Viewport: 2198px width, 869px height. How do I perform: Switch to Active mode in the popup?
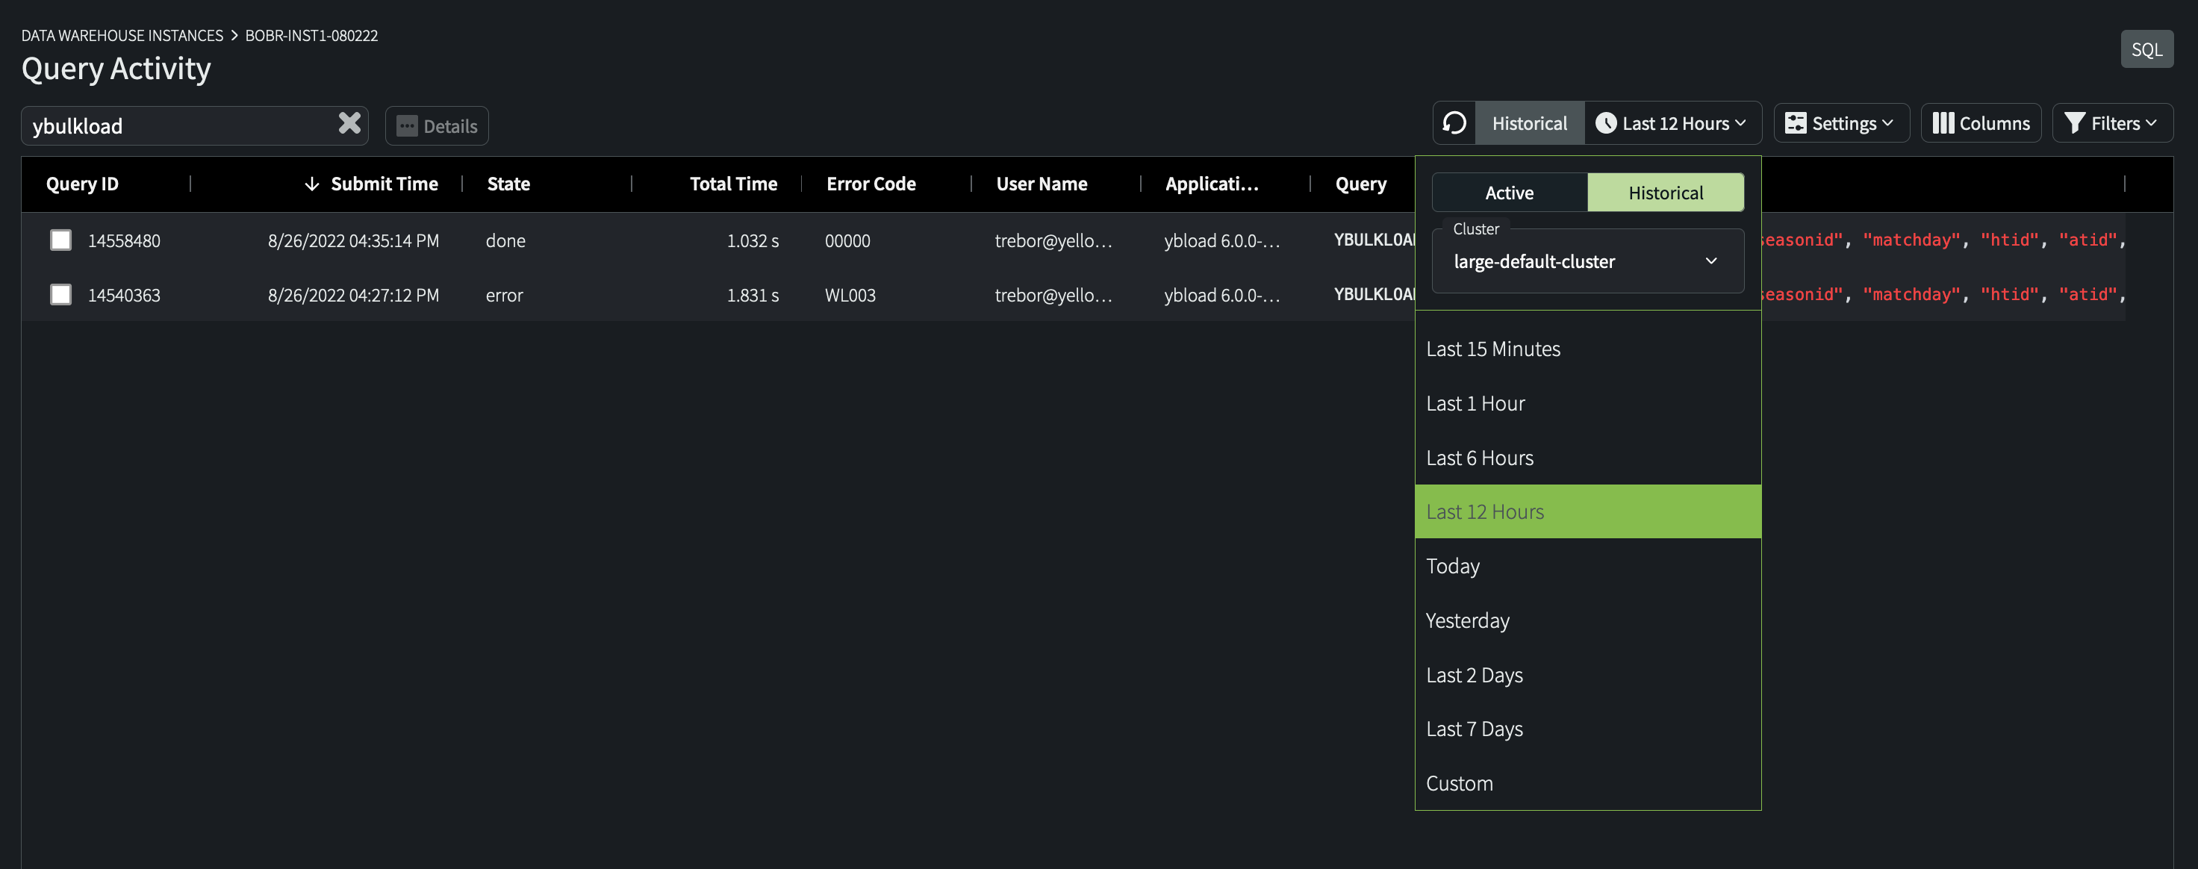[x=1509, y=193]
